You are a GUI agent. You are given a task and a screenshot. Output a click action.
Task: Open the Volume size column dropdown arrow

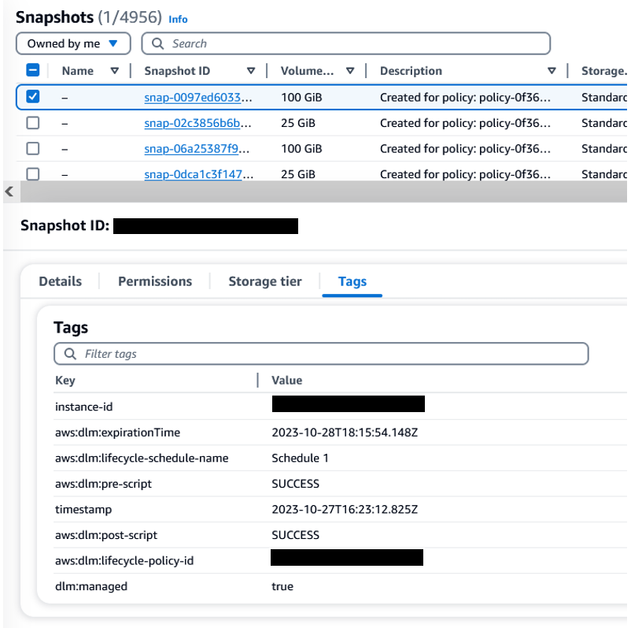coord(351,70)
